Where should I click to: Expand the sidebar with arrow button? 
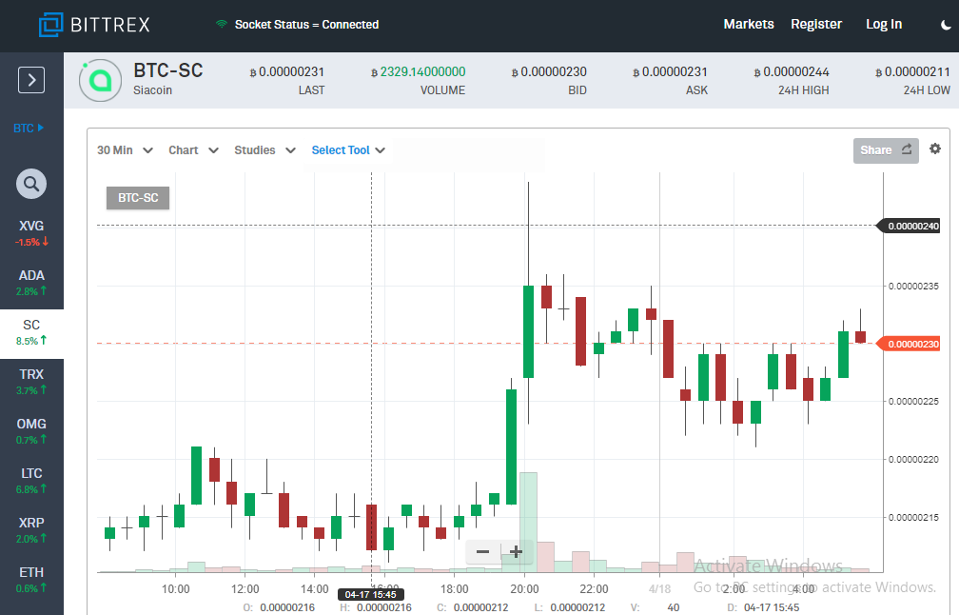[31, 80]
